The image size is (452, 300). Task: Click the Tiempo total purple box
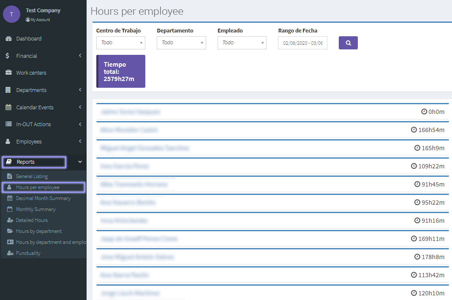tap(121, 71)
